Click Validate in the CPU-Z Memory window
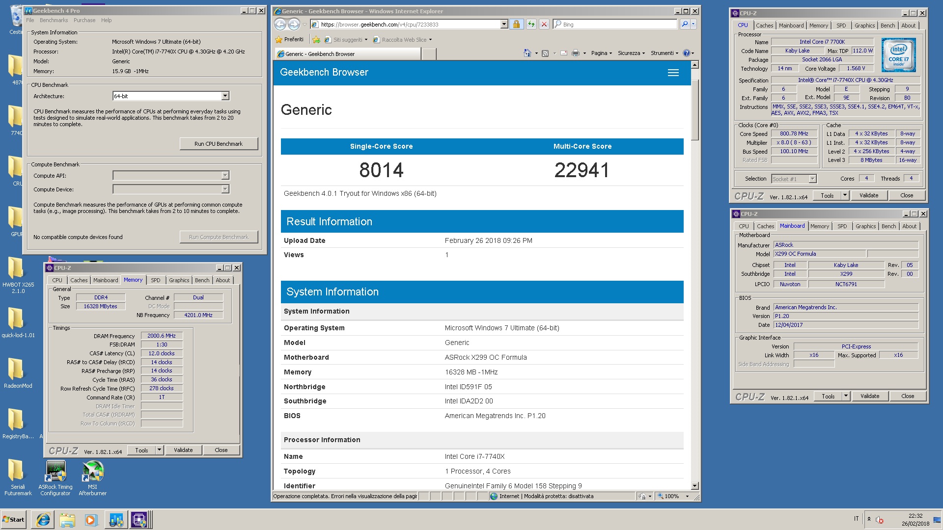This screenshot has height=530, width=943. (x=183, y=450)
